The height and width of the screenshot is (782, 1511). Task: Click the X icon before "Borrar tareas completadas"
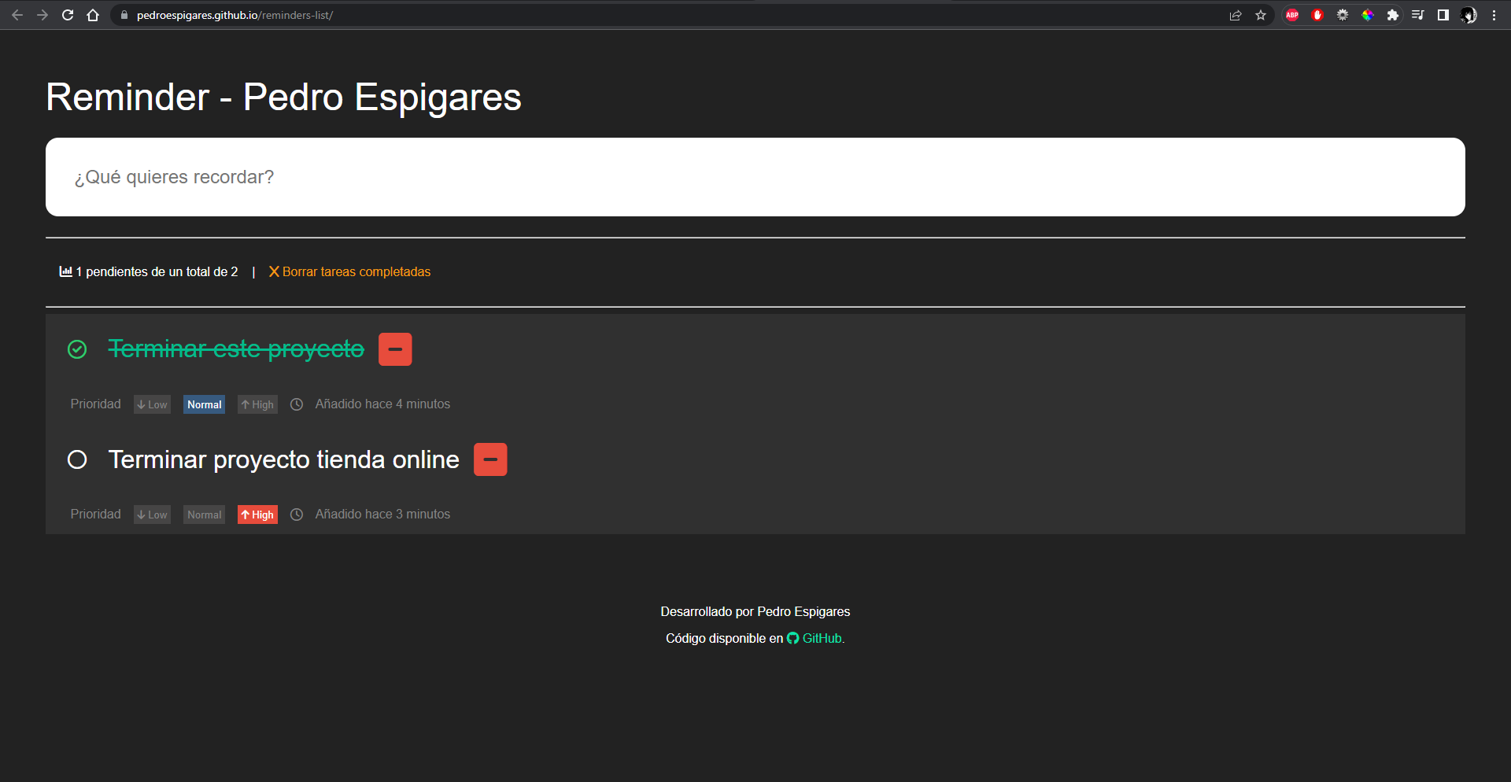[x=274, y=271]
